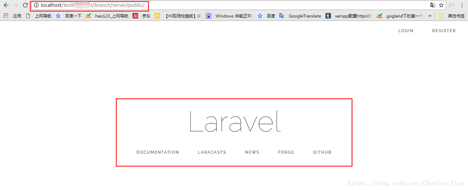The height and width of the screenshot is (190, 468).
Task: Open the LARACASTS link
Action: pos(212,152)
